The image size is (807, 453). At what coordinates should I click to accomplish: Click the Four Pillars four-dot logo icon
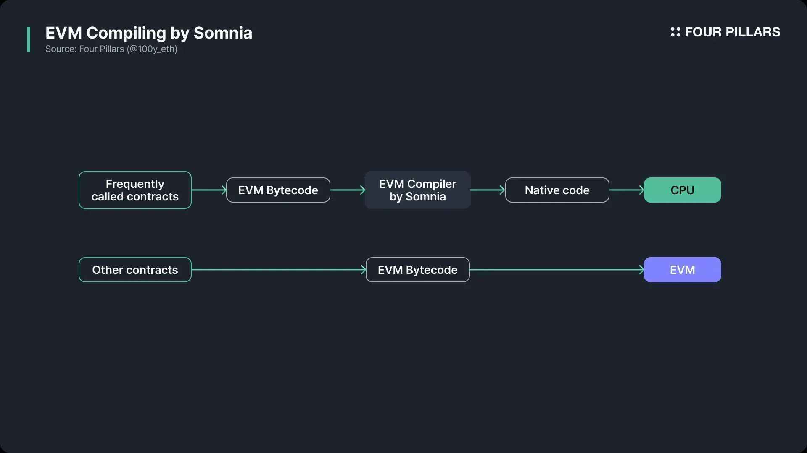pyautogui.click(x=675, y=32)
